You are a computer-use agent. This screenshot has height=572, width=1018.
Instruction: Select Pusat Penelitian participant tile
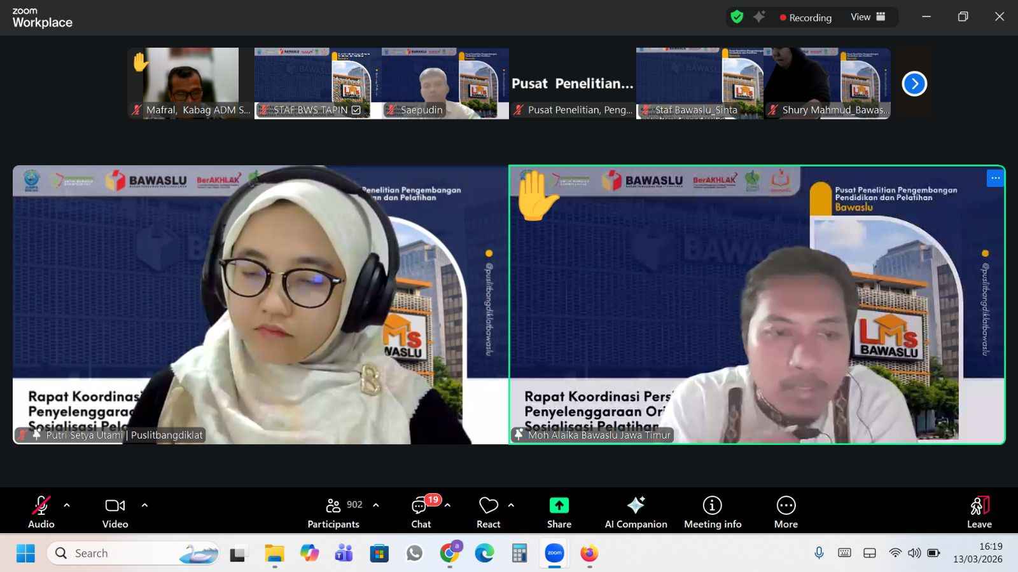coord(572,83)
